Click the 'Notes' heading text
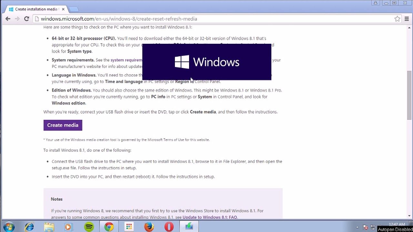Image resolution: width=413 pixels, height=232 pixels. [56, 199]
